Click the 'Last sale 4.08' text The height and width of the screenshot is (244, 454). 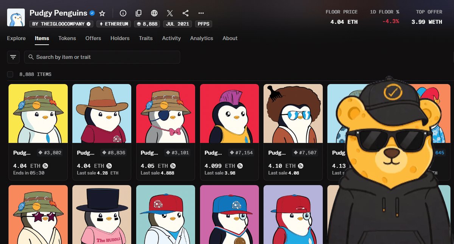pos(284,173)
